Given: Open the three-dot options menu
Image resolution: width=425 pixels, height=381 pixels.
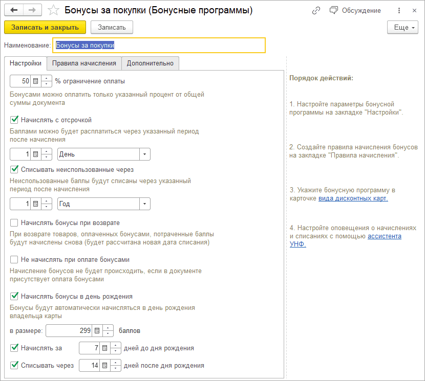Looking at the screenshot, I should 399,11.
